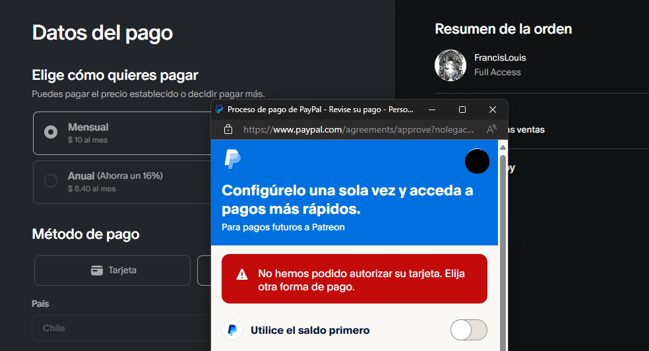Click the card icon in the Tarjeta button

point(97,271)
